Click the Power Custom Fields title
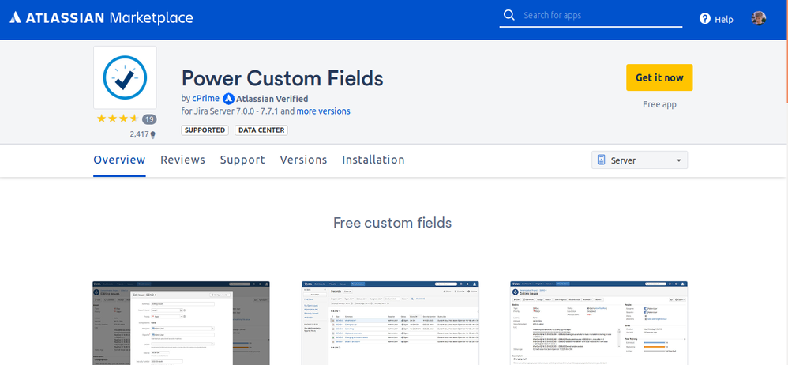Viewport: 788px width, 365px height. click(x=283, y=78)
